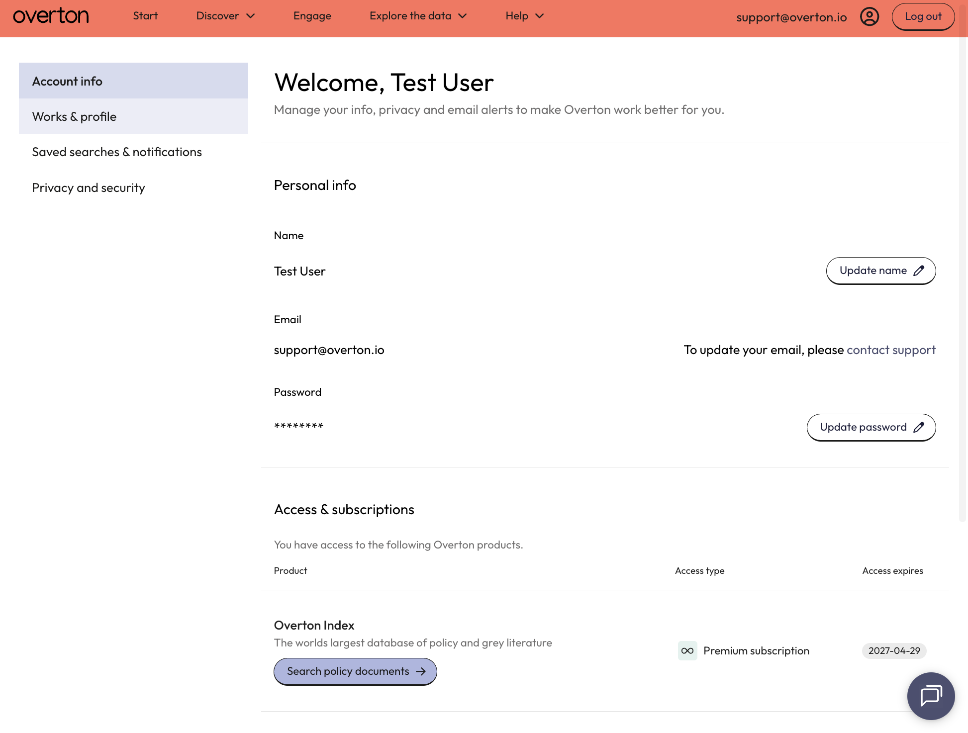The image size is (968, 733).
Task: Click the Personal info heading
Action: [x=315, y=185]
